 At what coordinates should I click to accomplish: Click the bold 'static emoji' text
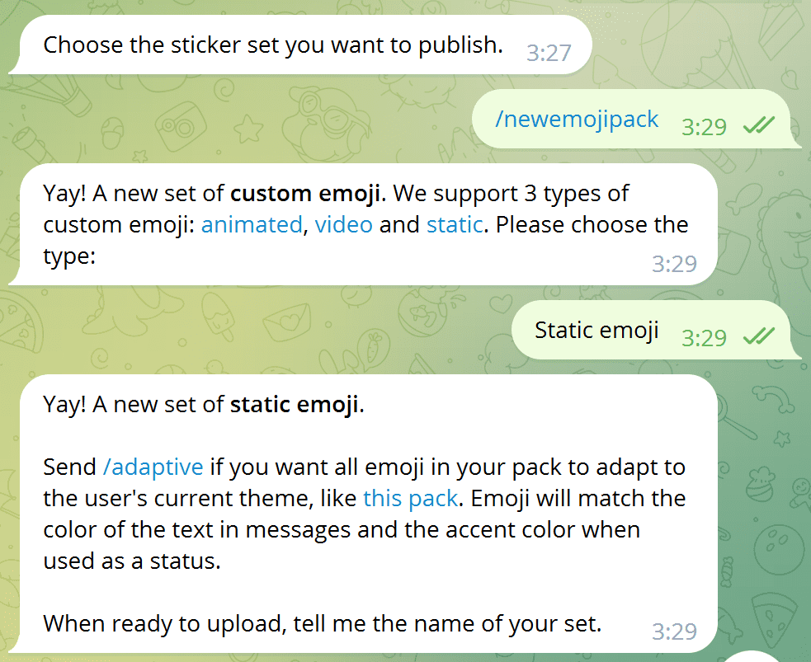[x=295, y=405]
